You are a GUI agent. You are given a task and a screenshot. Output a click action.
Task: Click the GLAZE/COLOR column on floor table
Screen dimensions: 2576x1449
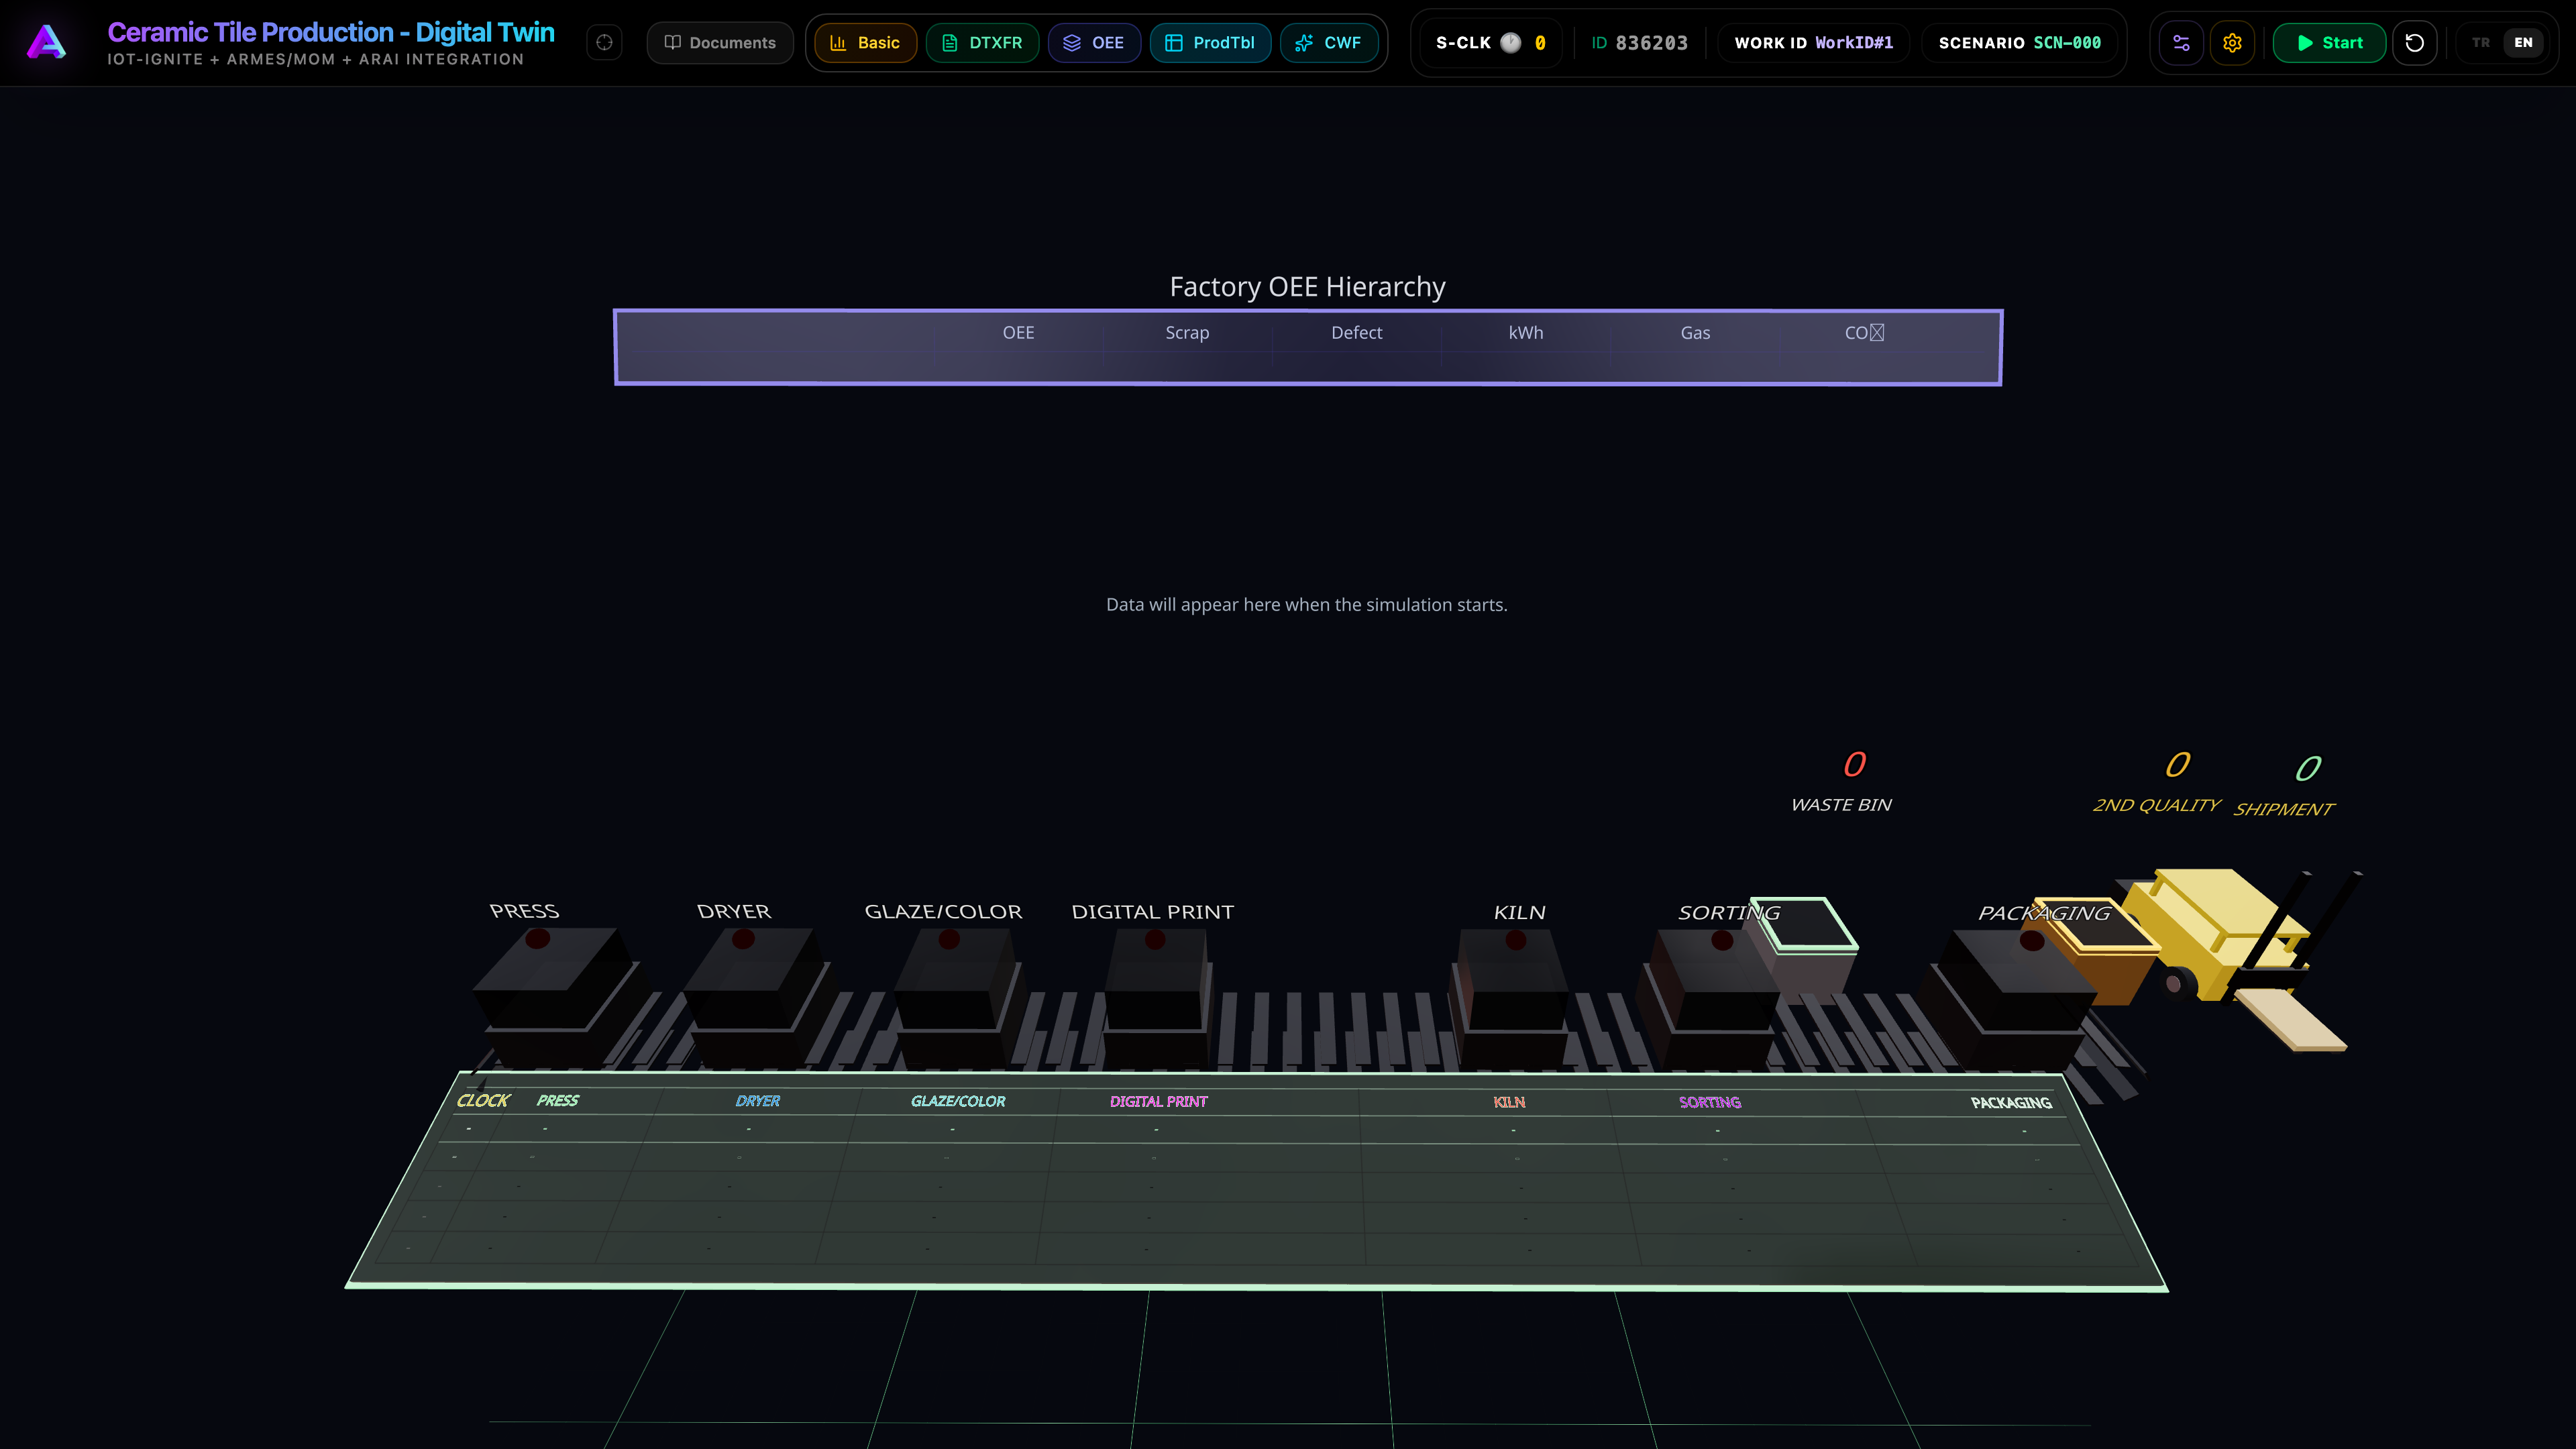point(958,1101)
